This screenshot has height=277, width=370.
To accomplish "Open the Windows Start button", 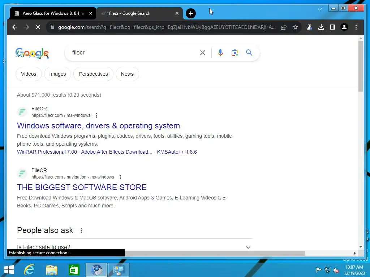I will 9,270.
